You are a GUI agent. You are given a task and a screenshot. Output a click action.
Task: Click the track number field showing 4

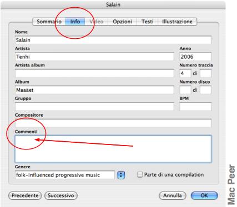pyautogui.click(x=185, y=73)
